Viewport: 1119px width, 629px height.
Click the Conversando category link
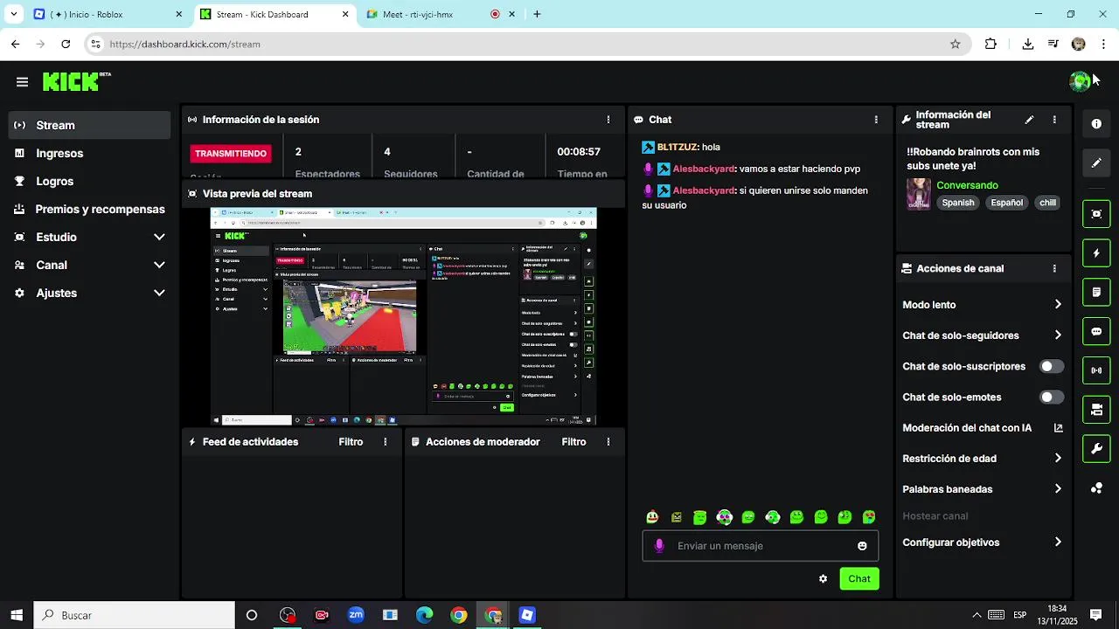967,185
